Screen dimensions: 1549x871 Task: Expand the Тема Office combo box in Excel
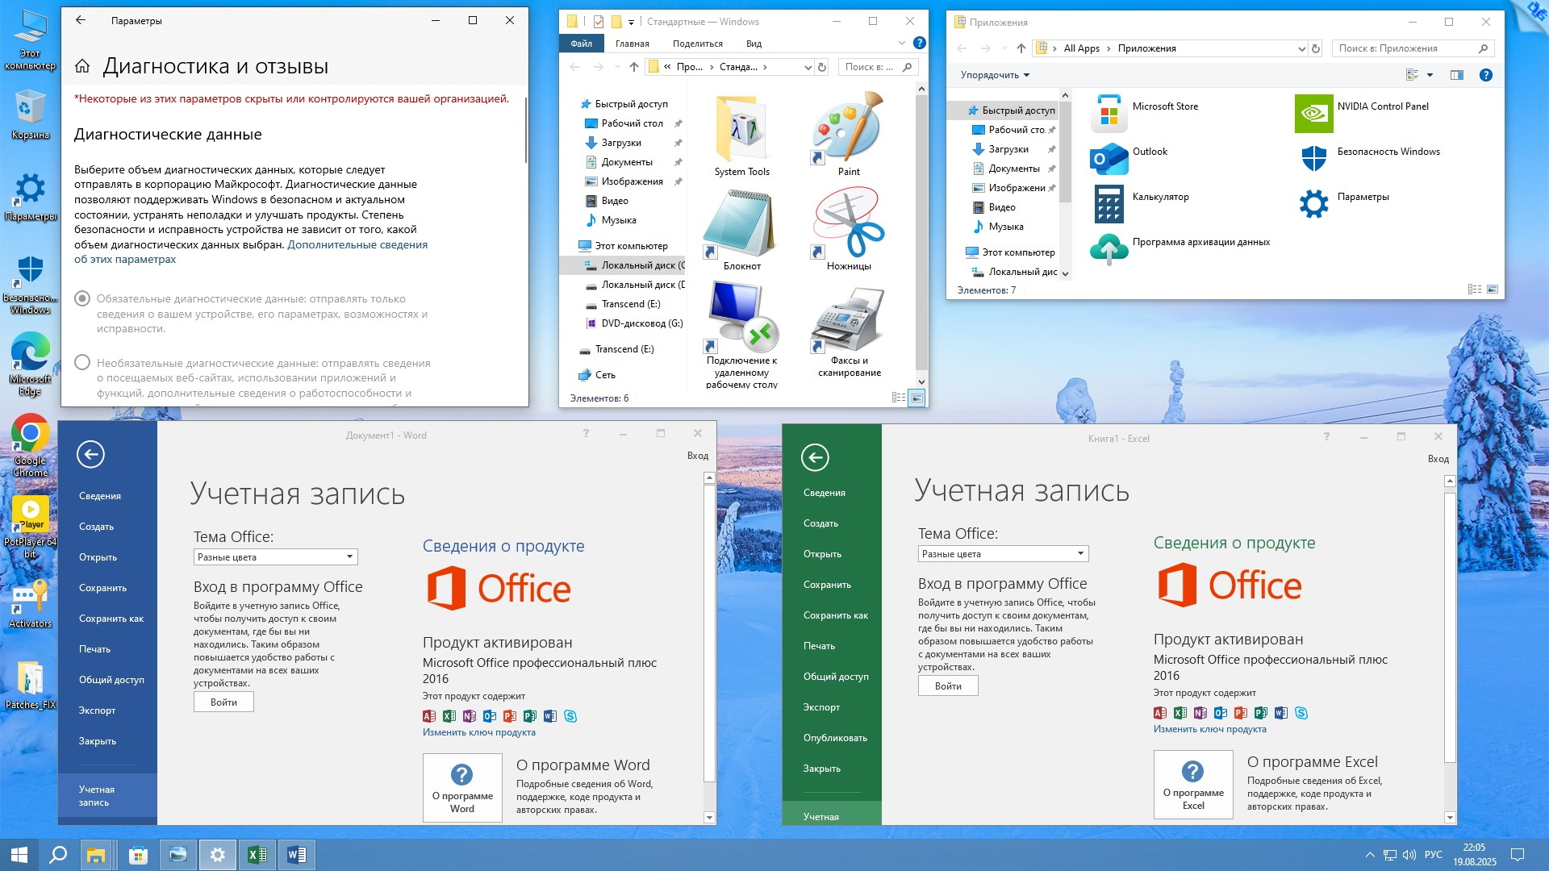coord(1002,554)
